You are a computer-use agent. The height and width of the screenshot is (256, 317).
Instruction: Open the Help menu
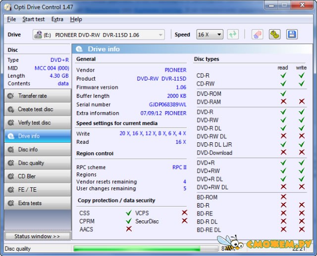[x=76, y=19]
